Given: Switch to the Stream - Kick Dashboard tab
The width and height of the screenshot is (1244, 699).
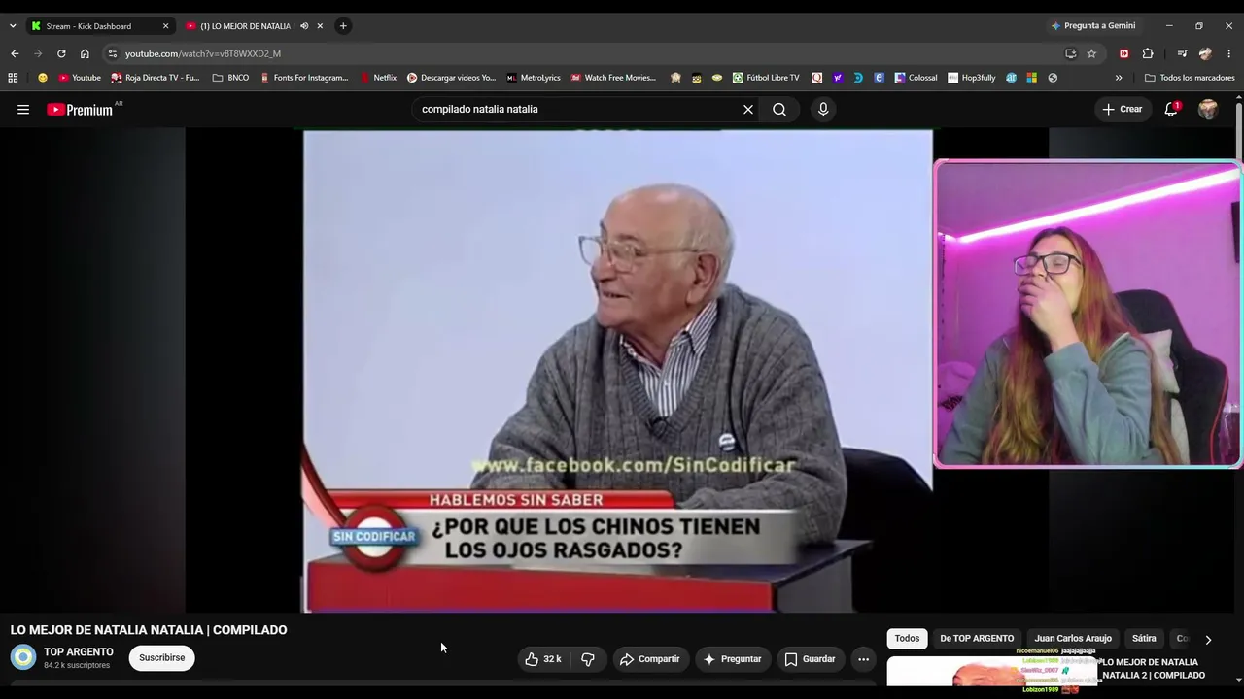Looking at the screenshot, I should tap(100, 26).
